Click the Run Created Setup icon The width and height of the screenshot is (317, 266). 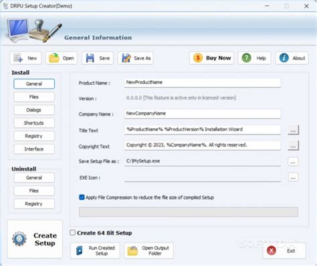point(80,251)
